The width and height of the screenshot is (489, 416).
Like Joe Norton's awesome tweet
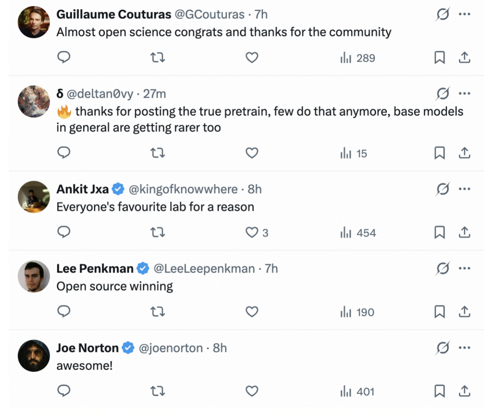[x=252, y=391]
